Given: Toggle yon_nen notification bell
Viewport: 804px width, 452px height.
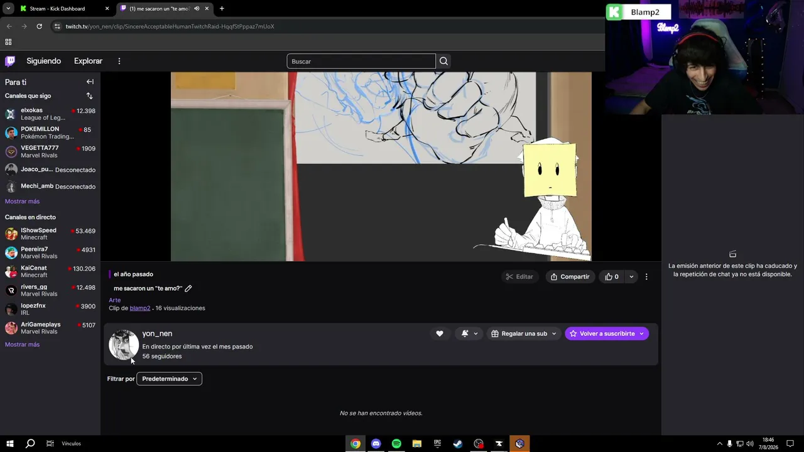Looking at the screenshot, I should tap(465, 333).
